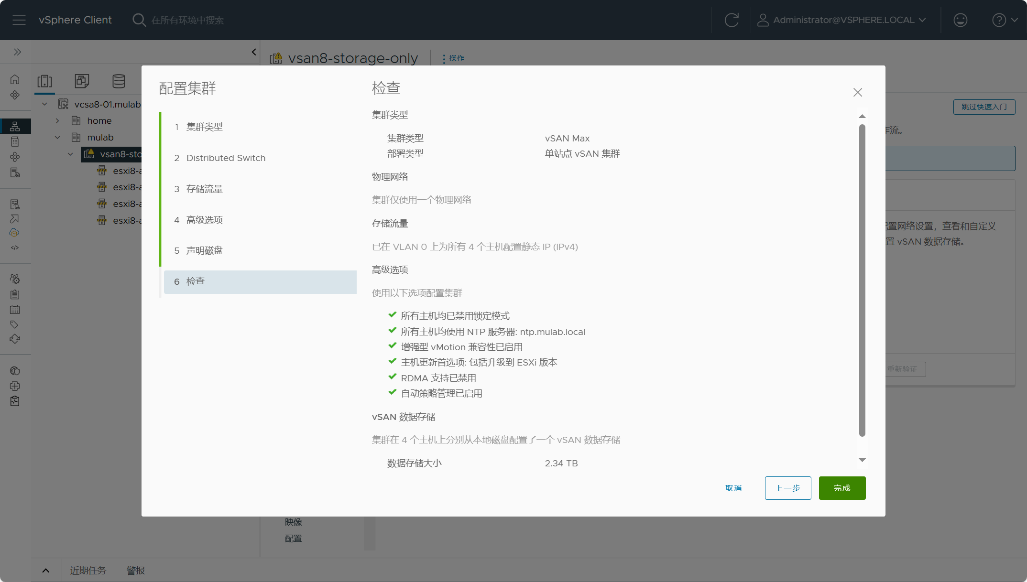Image resolution: width=1027 pixels, height=582 pixels.
Task: Open the smiley feedback icon
Action: coord(960,20)
